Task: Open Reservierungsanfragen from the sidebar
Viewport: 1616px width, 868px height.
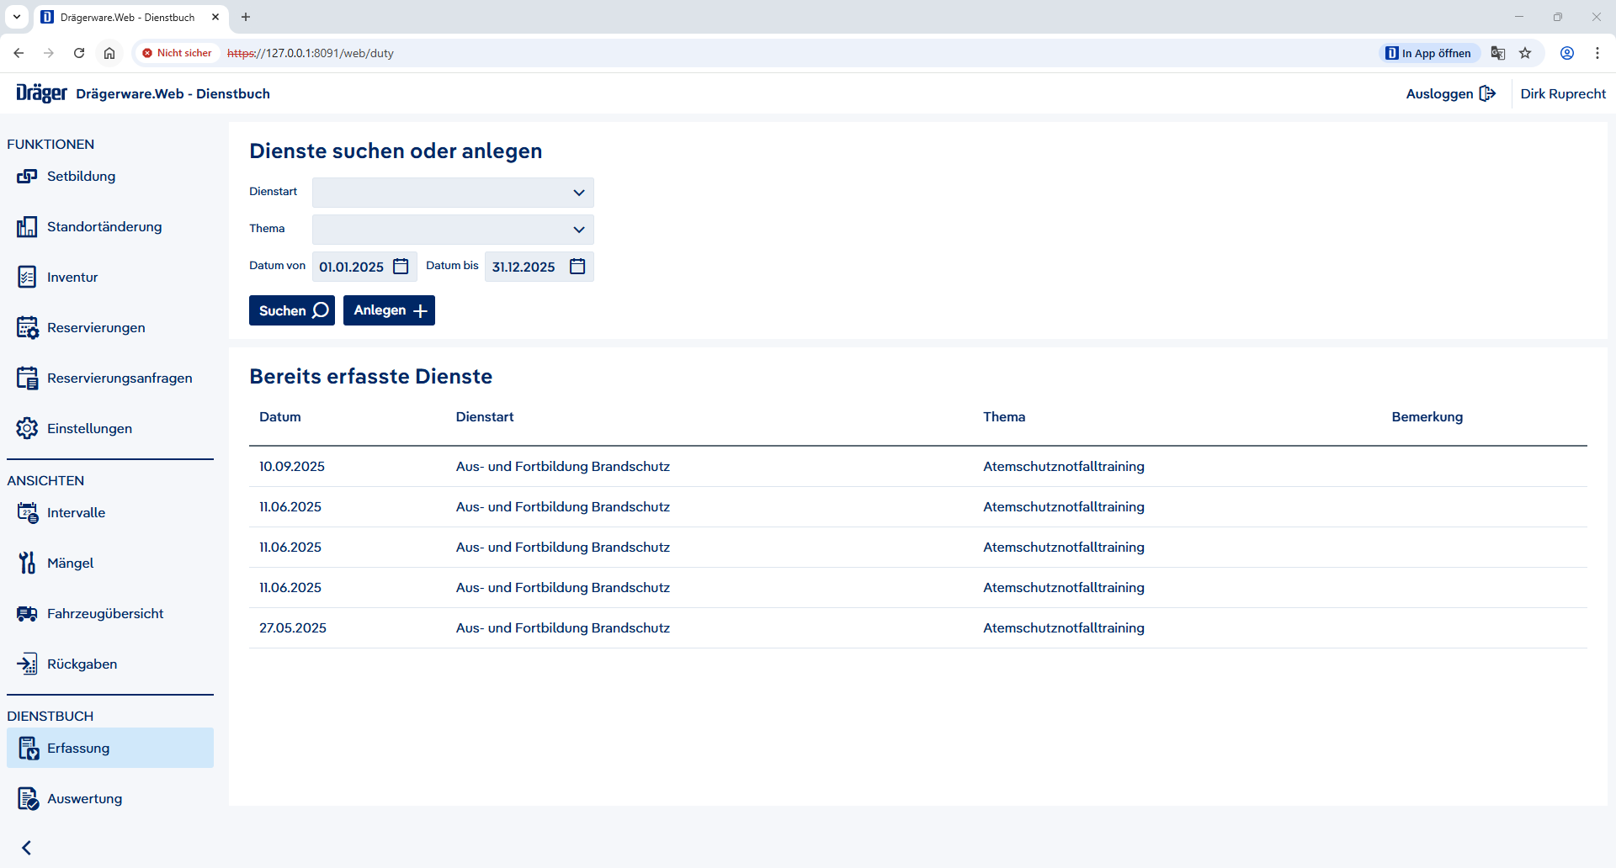Action: 120,378
